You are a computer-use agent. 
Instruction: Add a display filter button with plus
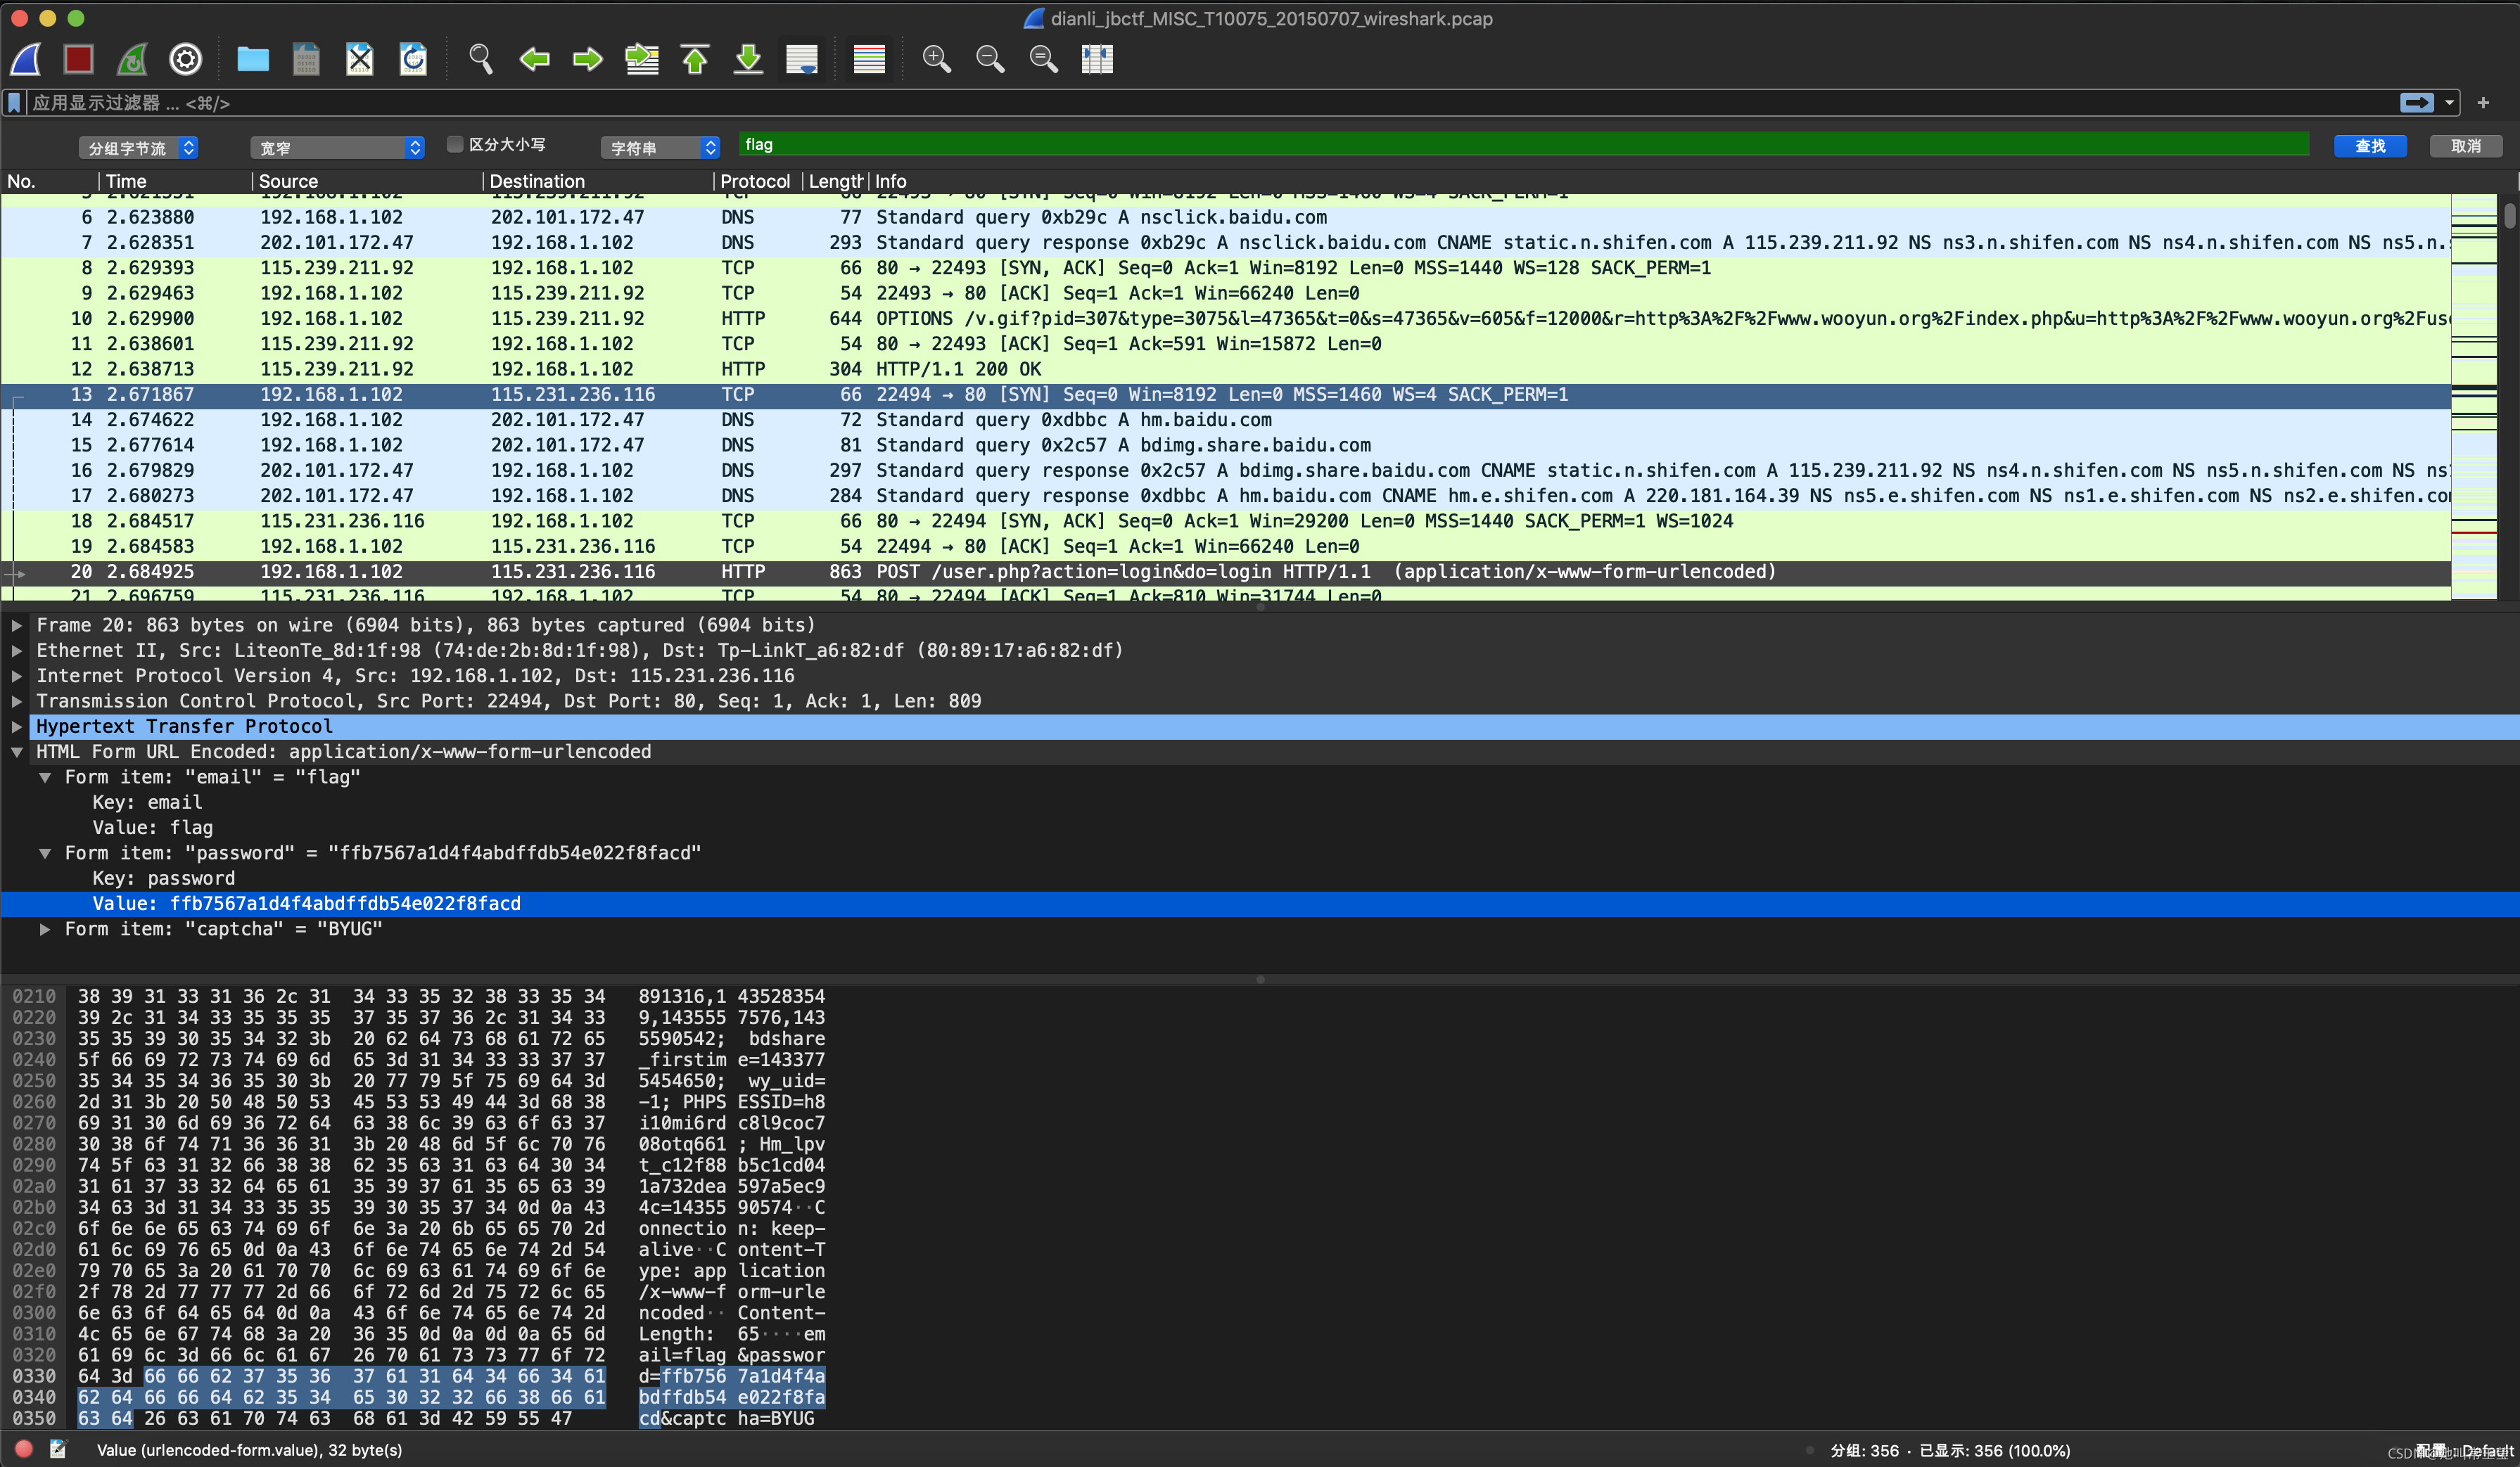pyautogui.click(x=2483, y=103)
